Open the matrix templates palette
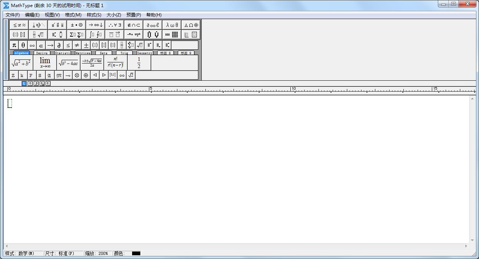 172,35
